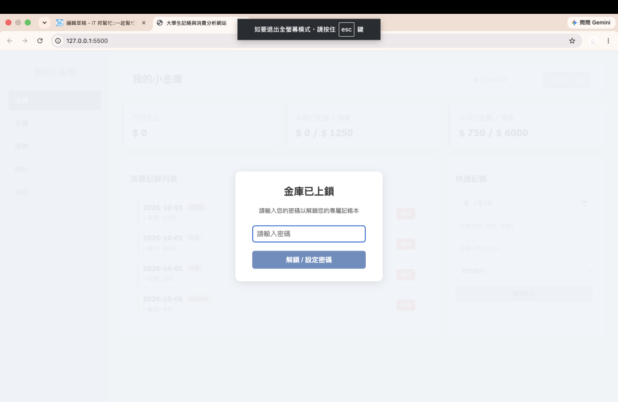Open the 問問 Gemini button
The width and height of the screenshot is (618, 402).
(x=591, y=23)
